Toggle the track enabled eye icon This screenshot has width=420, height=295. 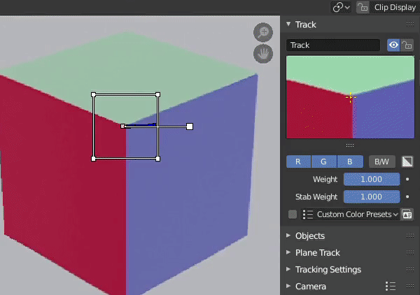393,45
